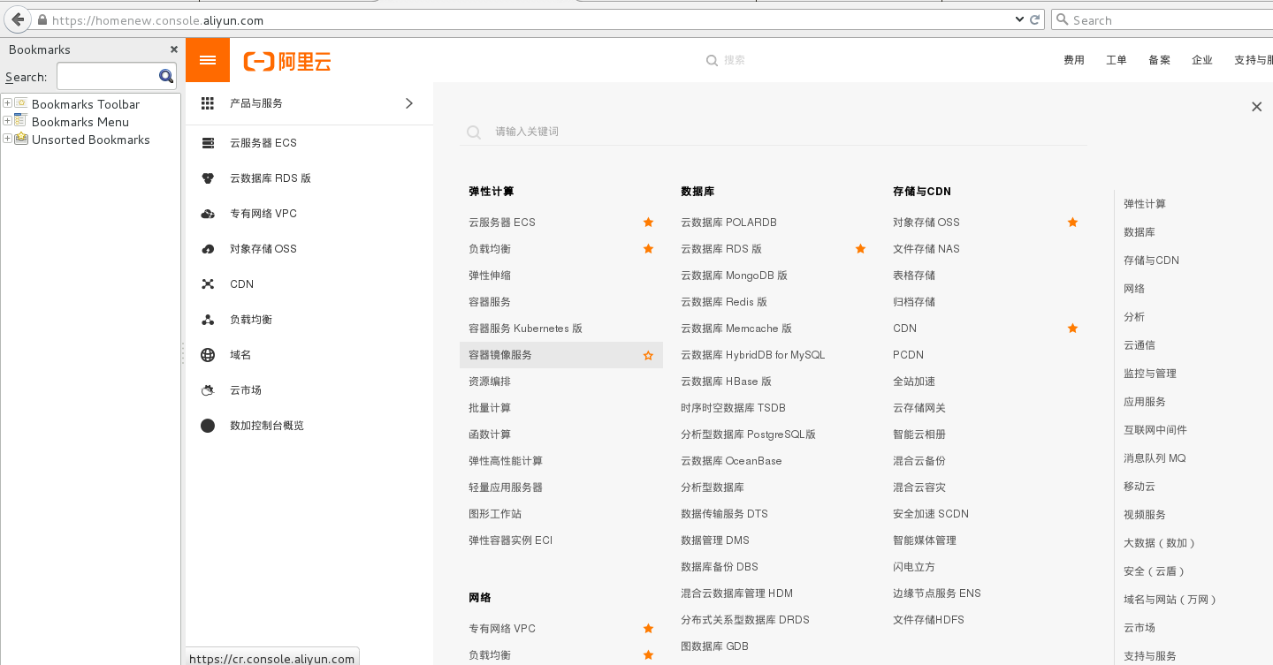Unstar 负载均衡 under 弹性计算
Viewport: 1273px width, 665px height.
pyautogui.click(x=648, y=249)
